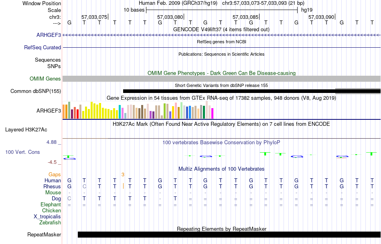Screen dimensions: 381x244
Task: Select the Human species row label
Action: (53, 180)
